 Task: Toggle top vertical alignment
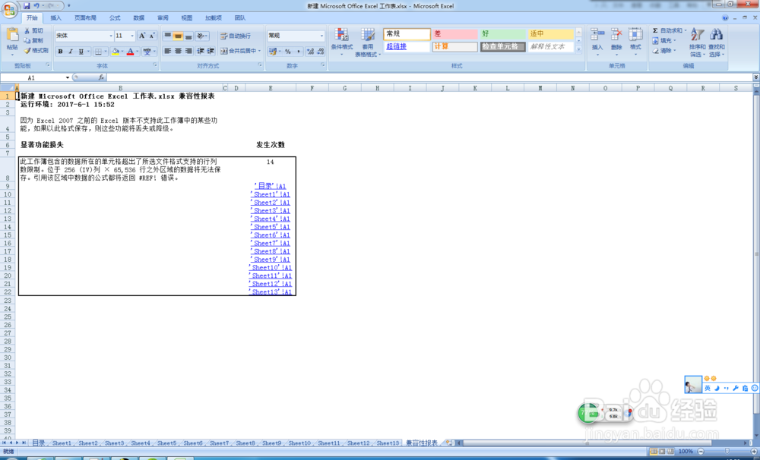[x=168, y=36]
